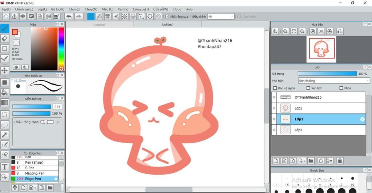This screenshot has width=372, height=193.
Task: Toggle visibility of Lớp2 layer
Action: tap(274, 119)
